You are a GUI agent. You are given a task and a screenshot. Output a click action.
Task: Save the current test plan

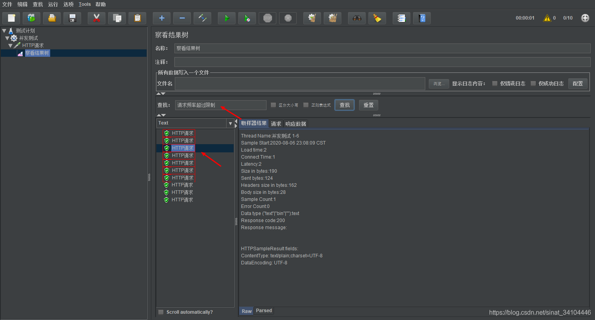point(72,18)
